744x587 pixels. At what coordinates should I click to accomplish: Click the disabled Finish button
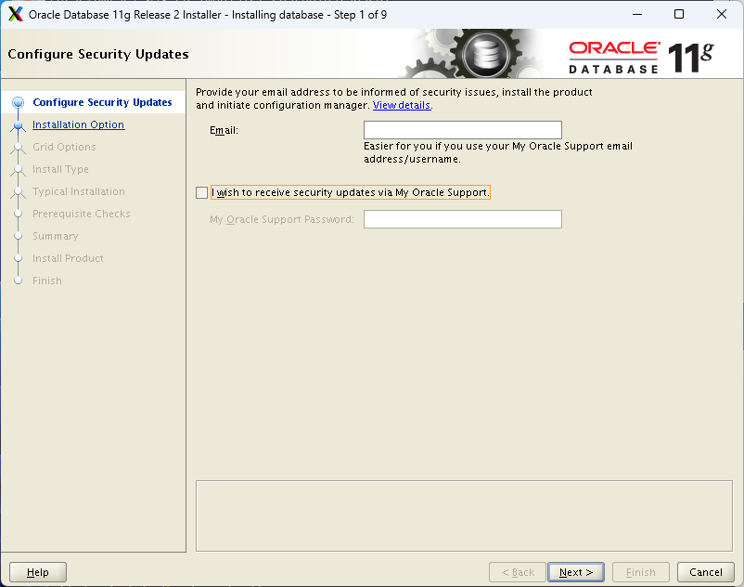640,572
